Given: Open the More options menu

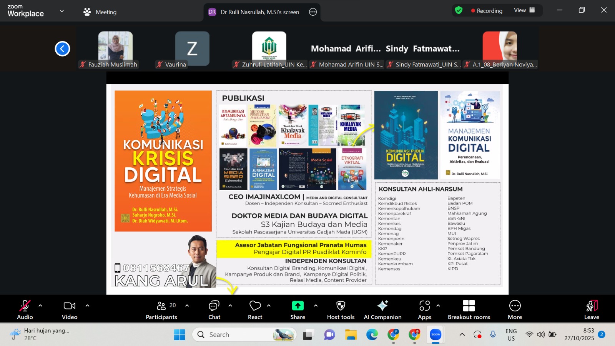Looking at the screenshot, I should pyautogui.click(x=515, y=309).
